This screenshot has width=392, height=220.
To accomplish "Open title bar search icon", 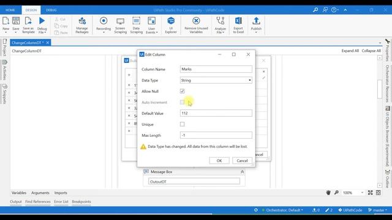I will [x=315, y=10].
